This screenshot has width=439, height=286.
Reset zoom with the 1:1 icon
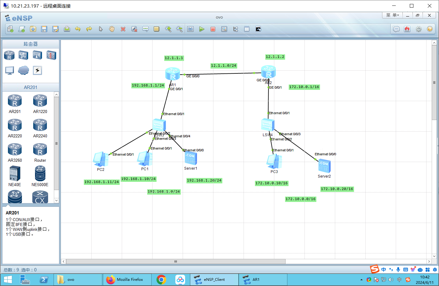pos(191,29)
